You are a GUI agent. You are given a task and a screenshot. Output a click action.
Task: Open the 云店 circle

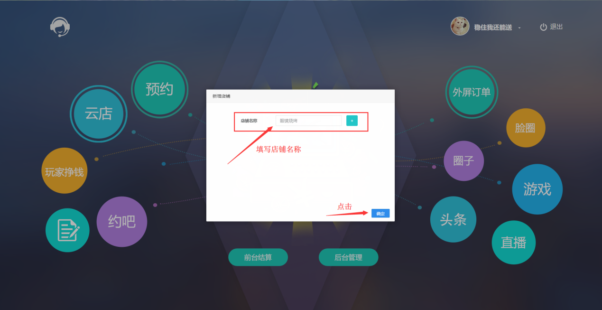click(99, 114)
